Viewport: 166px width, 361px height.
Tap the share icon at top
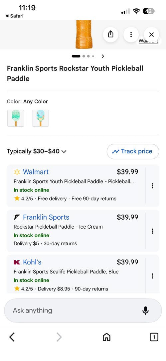coord(110,34)
